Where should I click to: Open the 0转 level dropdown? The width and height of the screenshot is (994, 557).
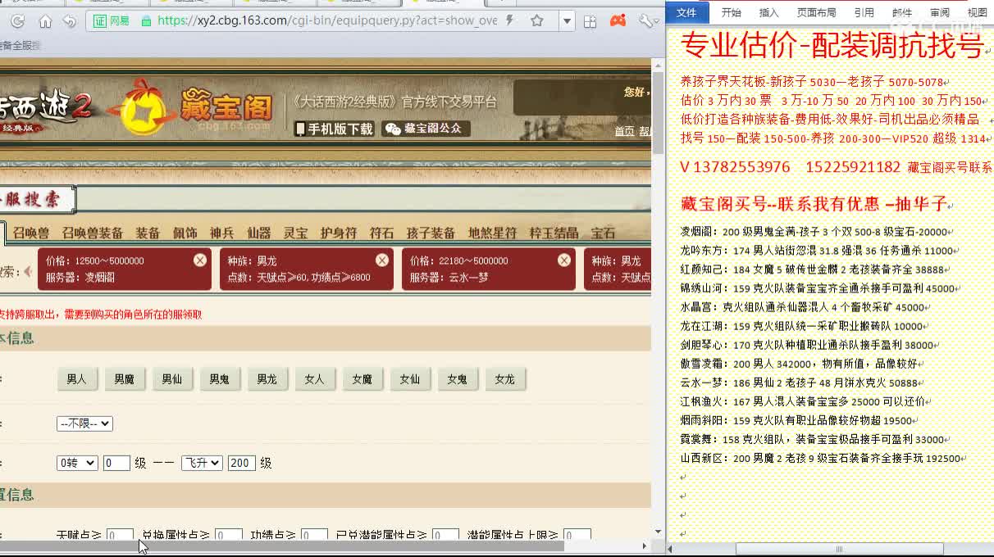pyautogui.click(x=77, y=463)
